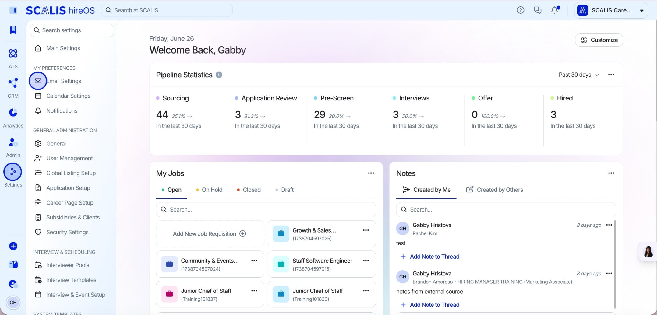Click the Pipeline Statistics info icon
657x315 pixels.
click(x=219, y=75)
